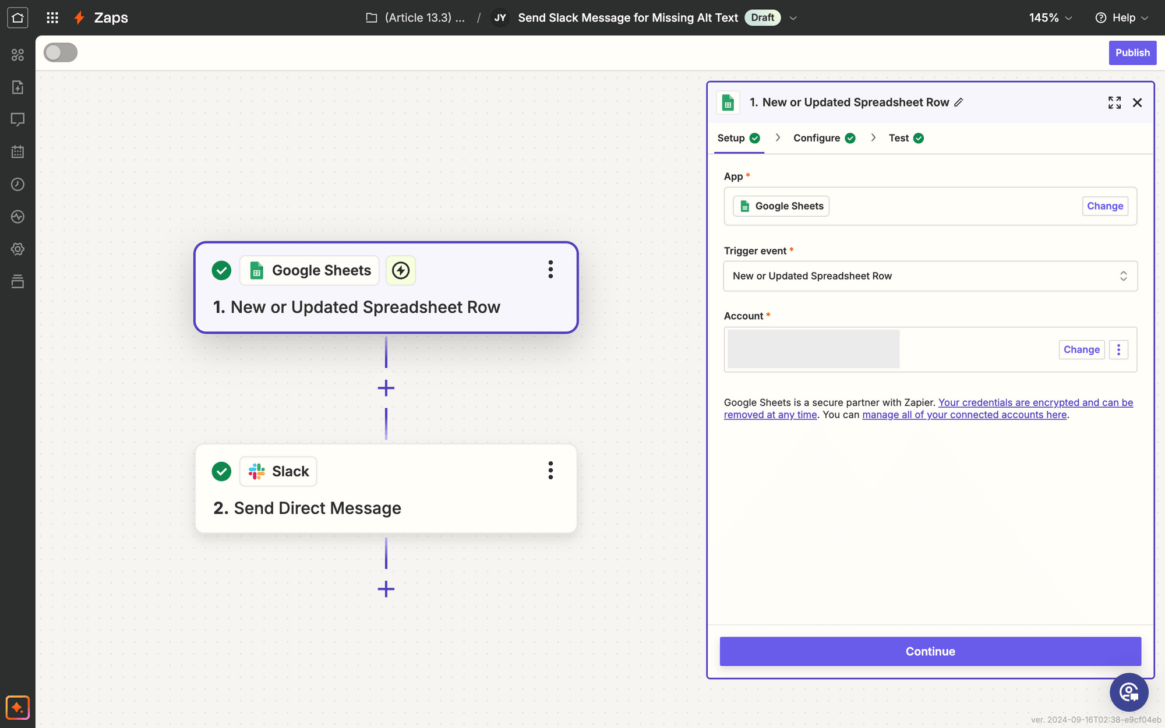1165x728 pixels.
Task: Click the Slack app chip on step 2
Action: tap(278, 471)
